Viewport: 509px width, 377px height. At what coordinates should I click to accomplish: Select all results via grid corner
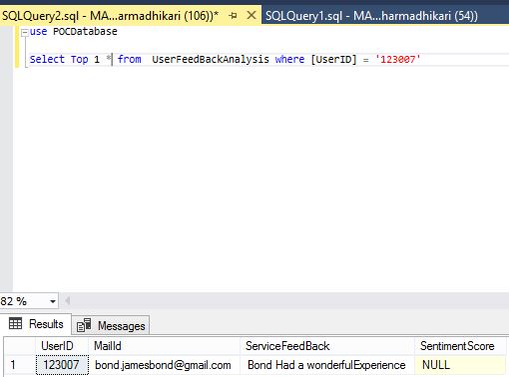click(x=20, y=346)
